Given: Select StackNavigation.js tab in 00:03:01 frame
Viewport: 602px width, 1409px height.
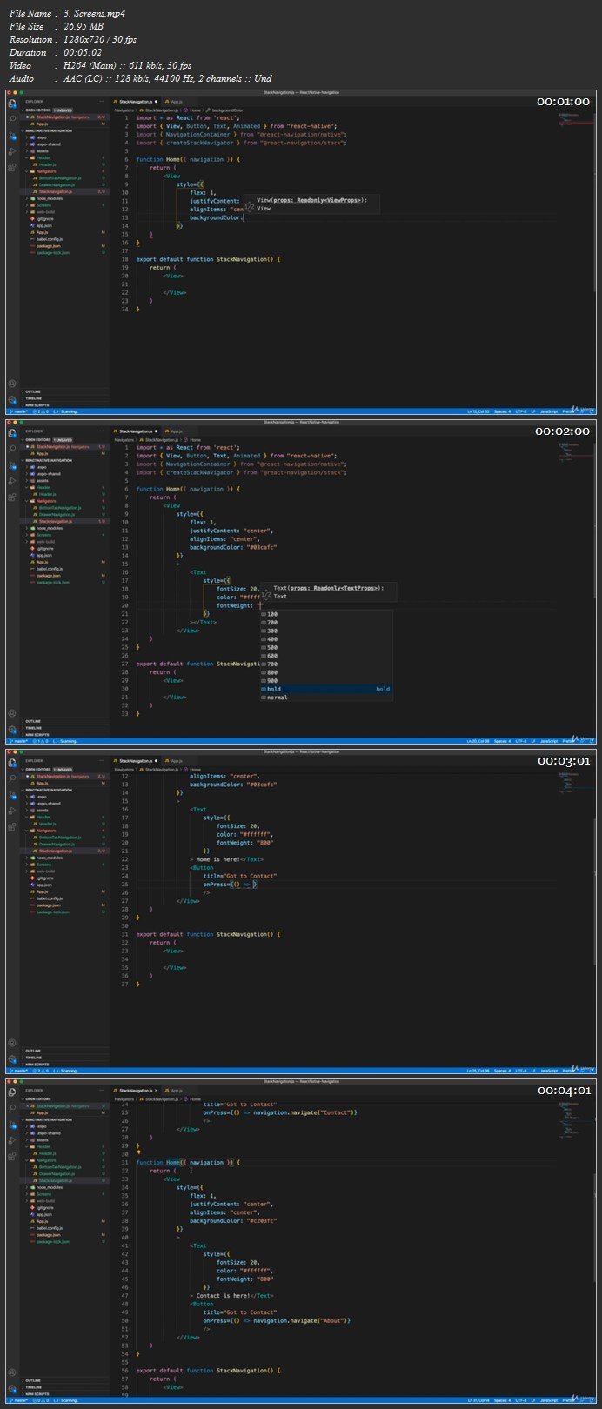Looking at the screenshot, I should [137, 761].
